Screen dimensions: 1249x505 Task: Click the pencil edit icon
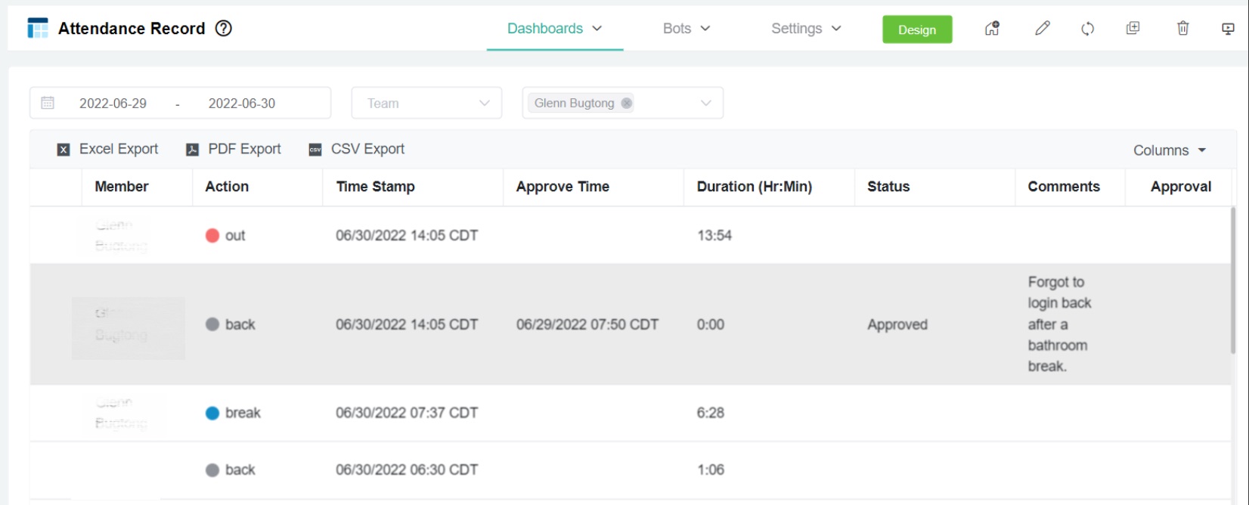pyautogui.click(x=1043, y=29)
